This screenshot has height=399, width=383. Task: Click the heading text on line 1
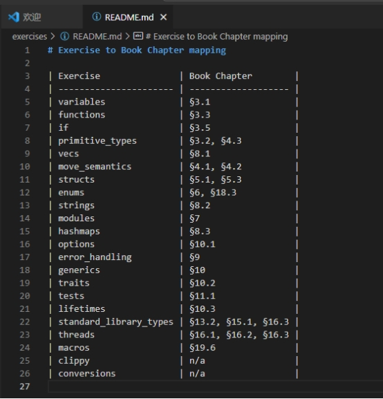(x=137, y=50)
